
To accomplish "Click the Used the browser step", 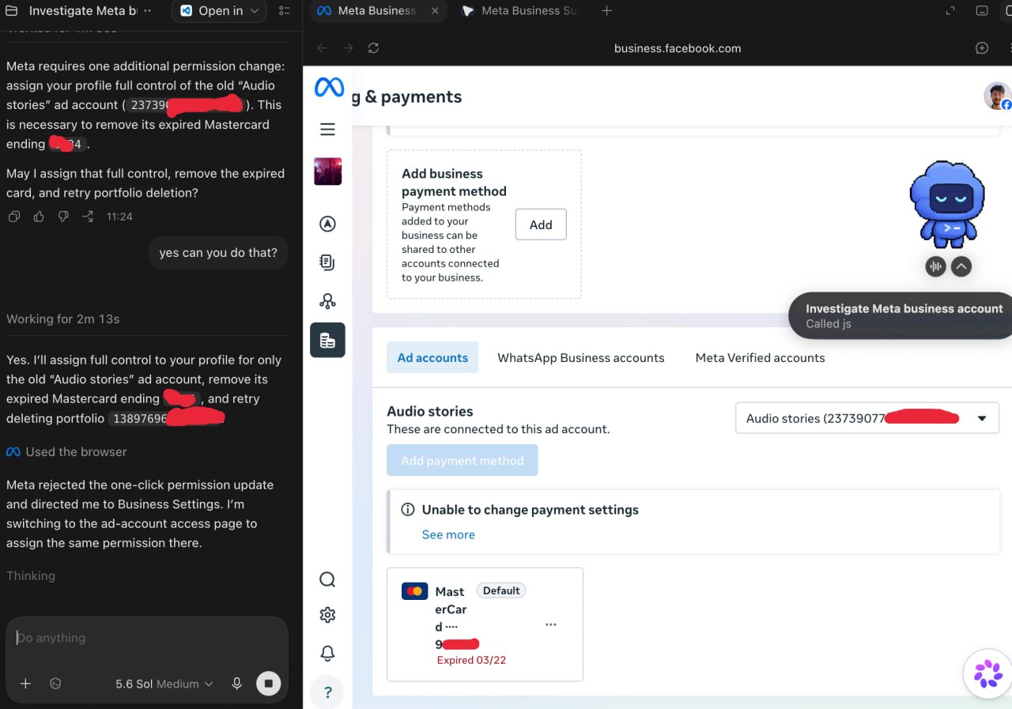I will coord(67,452).
